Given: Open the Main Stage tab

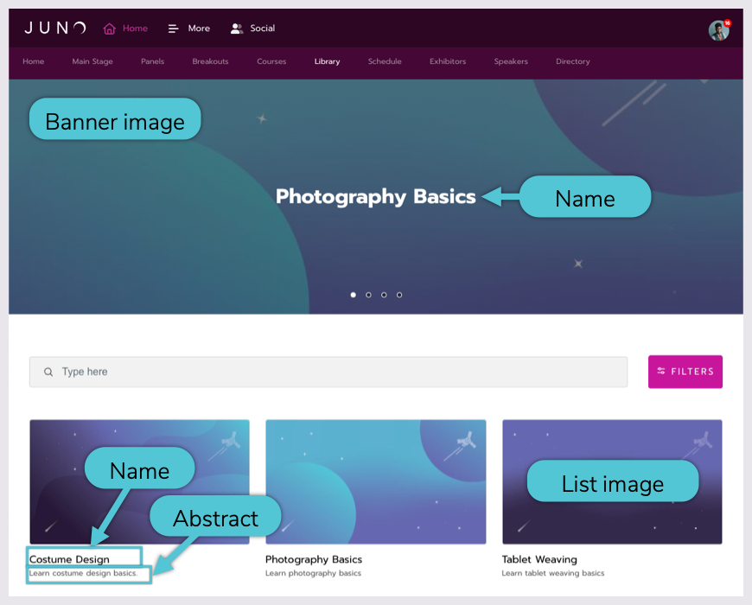Looking at the screenshot, I should click(x=92, y=61).
